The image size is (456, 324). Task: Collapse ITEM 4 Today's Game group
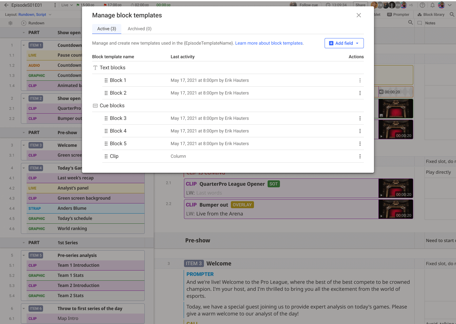tap(24, 168)
